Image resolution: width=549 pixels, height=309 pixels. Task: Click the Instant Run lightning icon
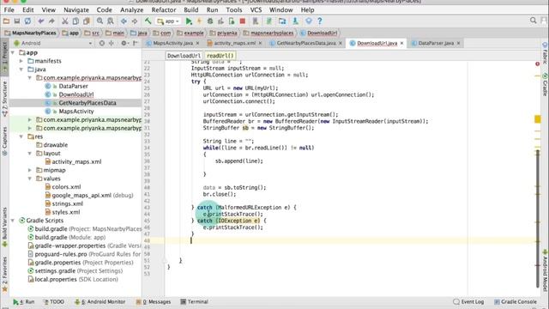199,21
